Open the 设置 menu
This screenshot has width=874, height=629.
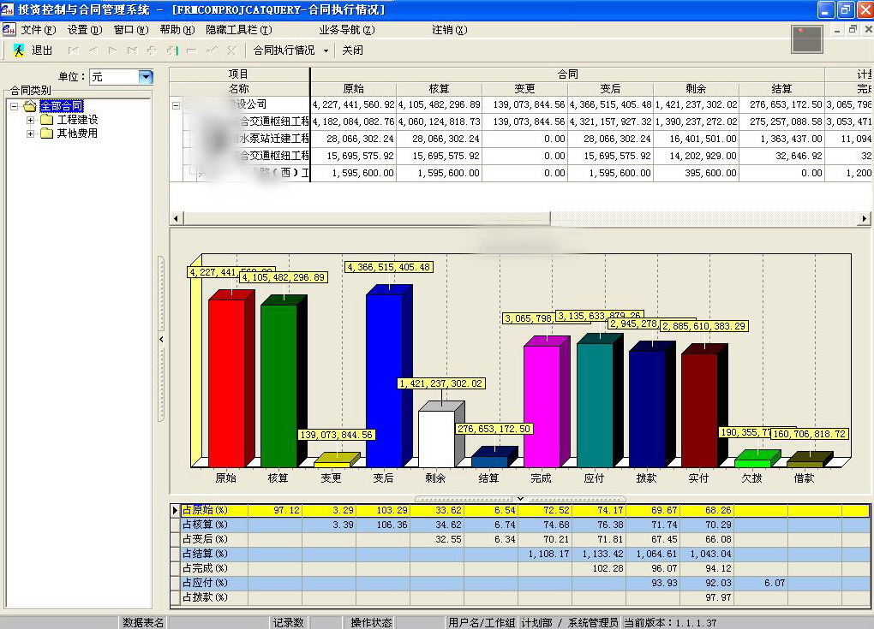tap(85, 29)
